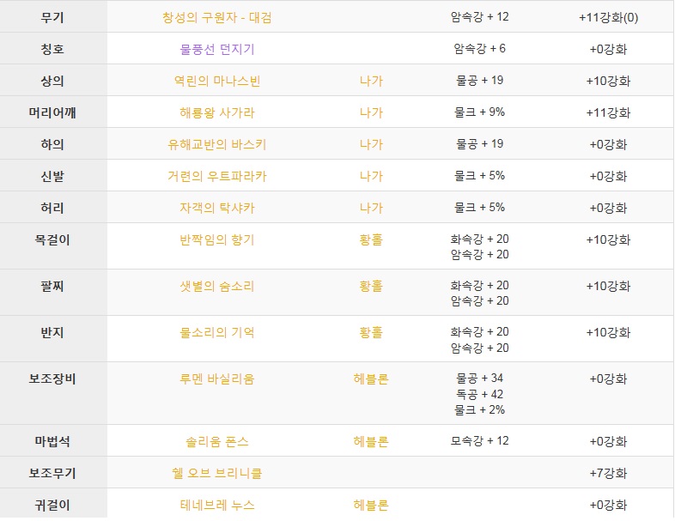
Task: Select the 솔리움 폰스 magic stone item
Action: [216, 442]
